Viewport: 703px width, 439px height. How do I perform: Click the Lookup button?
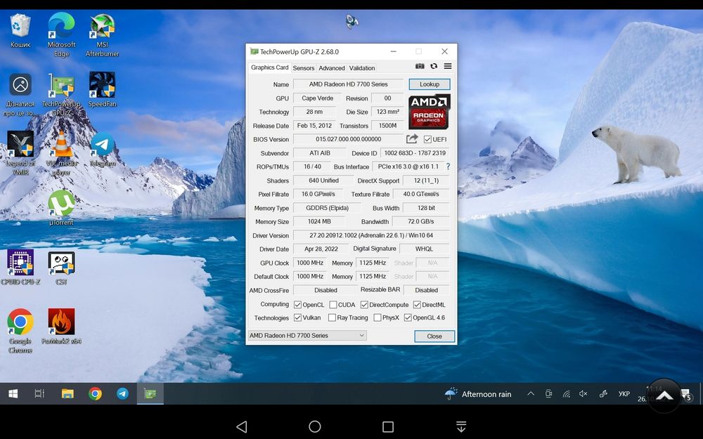tap(429, 84)
